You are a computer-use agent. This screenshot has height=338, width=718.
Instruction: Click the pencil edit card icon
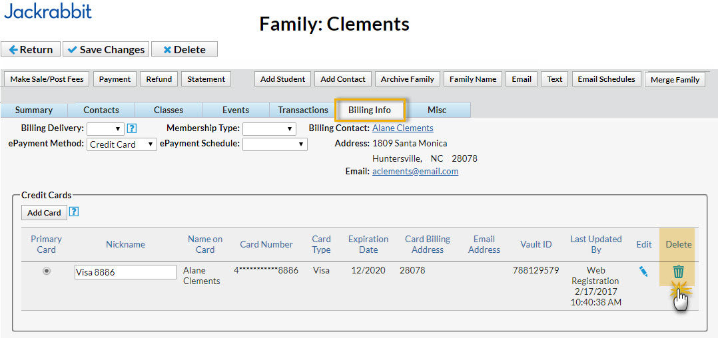tap(643, 271)
